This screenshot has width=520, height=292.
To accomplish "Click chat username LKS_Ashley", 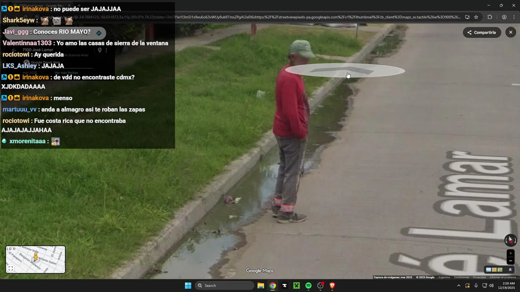I will [19, 66].
